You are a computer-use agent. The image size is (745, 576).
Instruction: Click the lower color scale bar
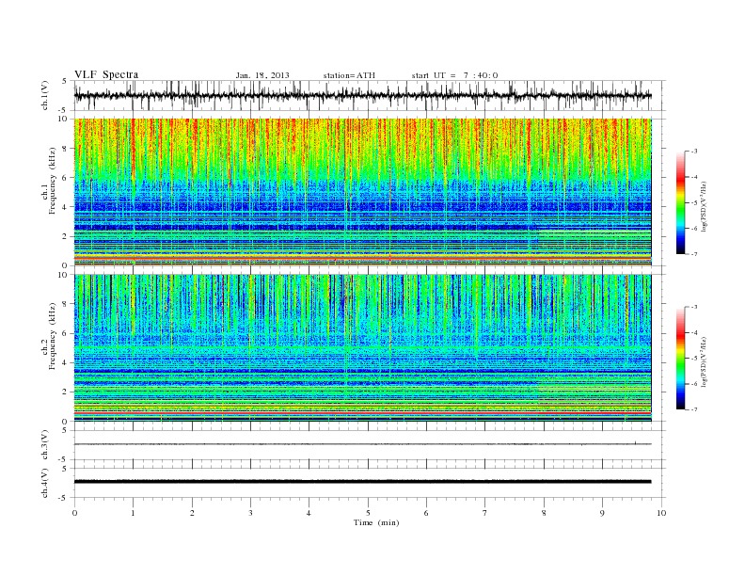tap(680, 358)
